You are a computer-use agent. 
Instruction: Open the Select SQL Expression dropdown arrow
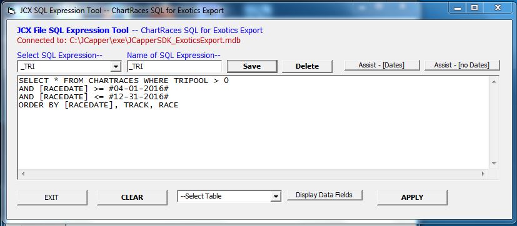pos(116,67)
